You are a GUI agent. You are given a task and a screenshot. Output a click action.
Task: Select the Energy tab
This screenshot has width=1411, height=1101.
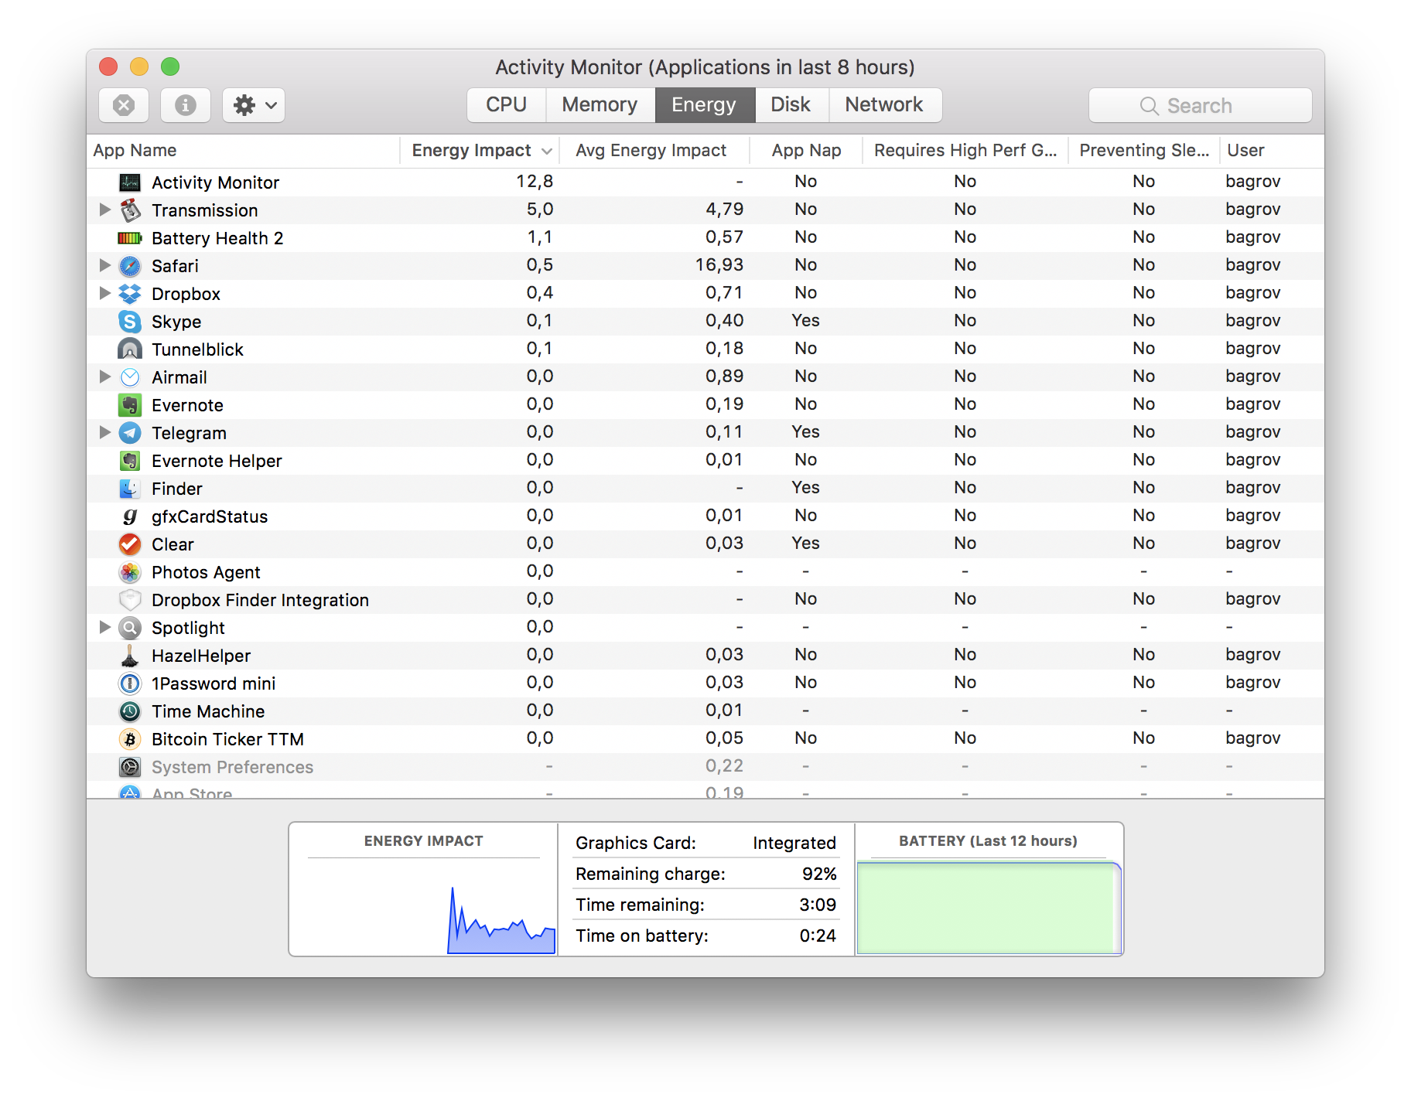(705, 105)
